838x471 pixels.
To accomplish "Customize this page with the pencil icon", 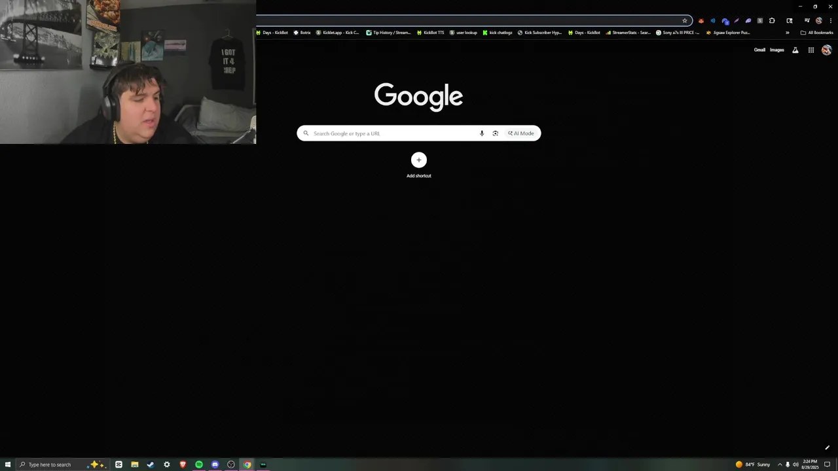I will pyautogui.click(x=827, y=448).
